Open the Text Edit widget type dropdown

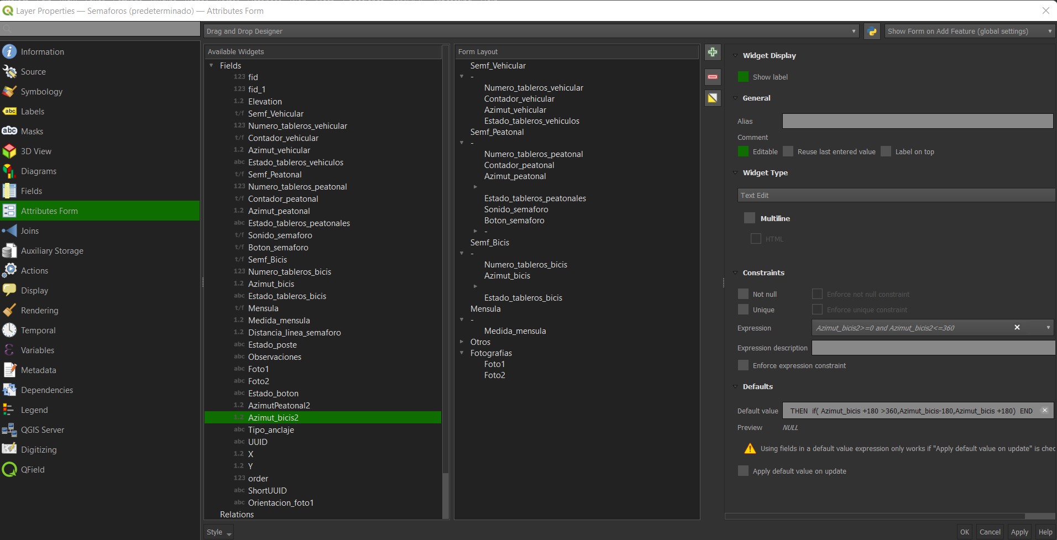pyautogui.click(x=896, y=195)
